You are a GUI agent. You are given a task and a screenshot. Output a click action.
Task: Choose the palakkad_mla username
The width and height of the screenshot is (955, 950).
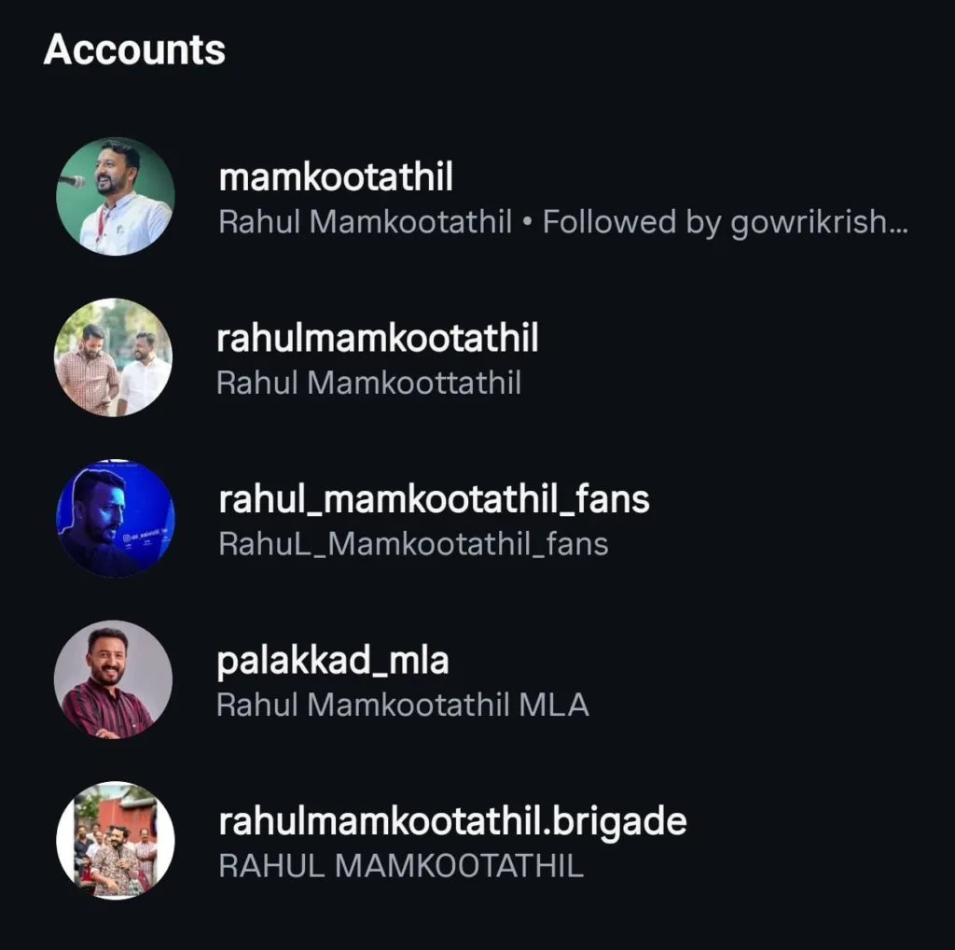click(333, 660)
